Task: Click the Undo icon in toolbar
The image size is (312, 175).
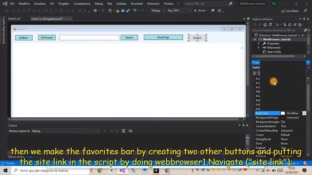Action: 135,11
